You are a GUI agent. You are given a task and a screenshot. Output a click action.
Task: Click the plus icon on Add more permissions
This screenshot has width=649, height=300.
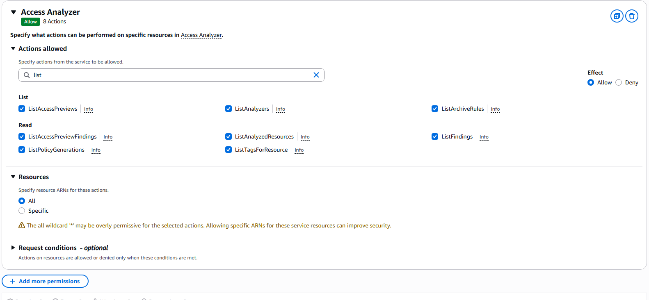(12, 281)
